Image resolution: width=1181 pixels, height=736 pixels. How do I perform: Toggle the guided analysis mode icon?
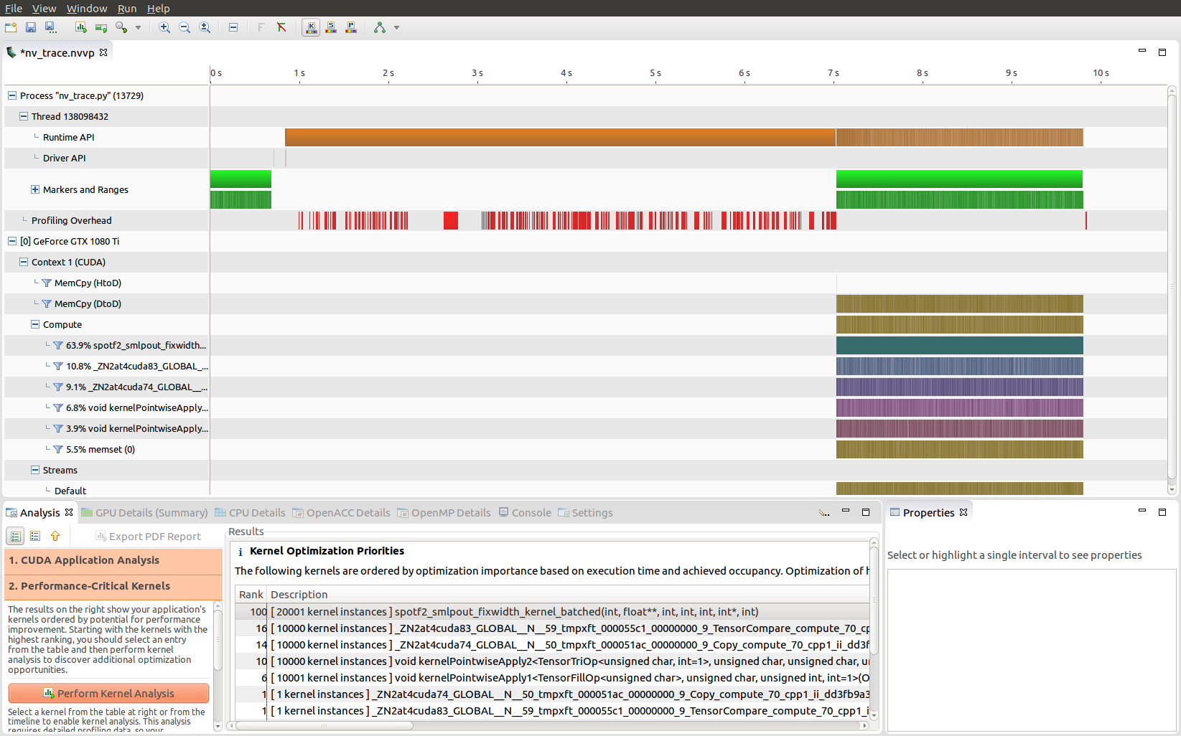pyautogui.click(x=15, y=536)
